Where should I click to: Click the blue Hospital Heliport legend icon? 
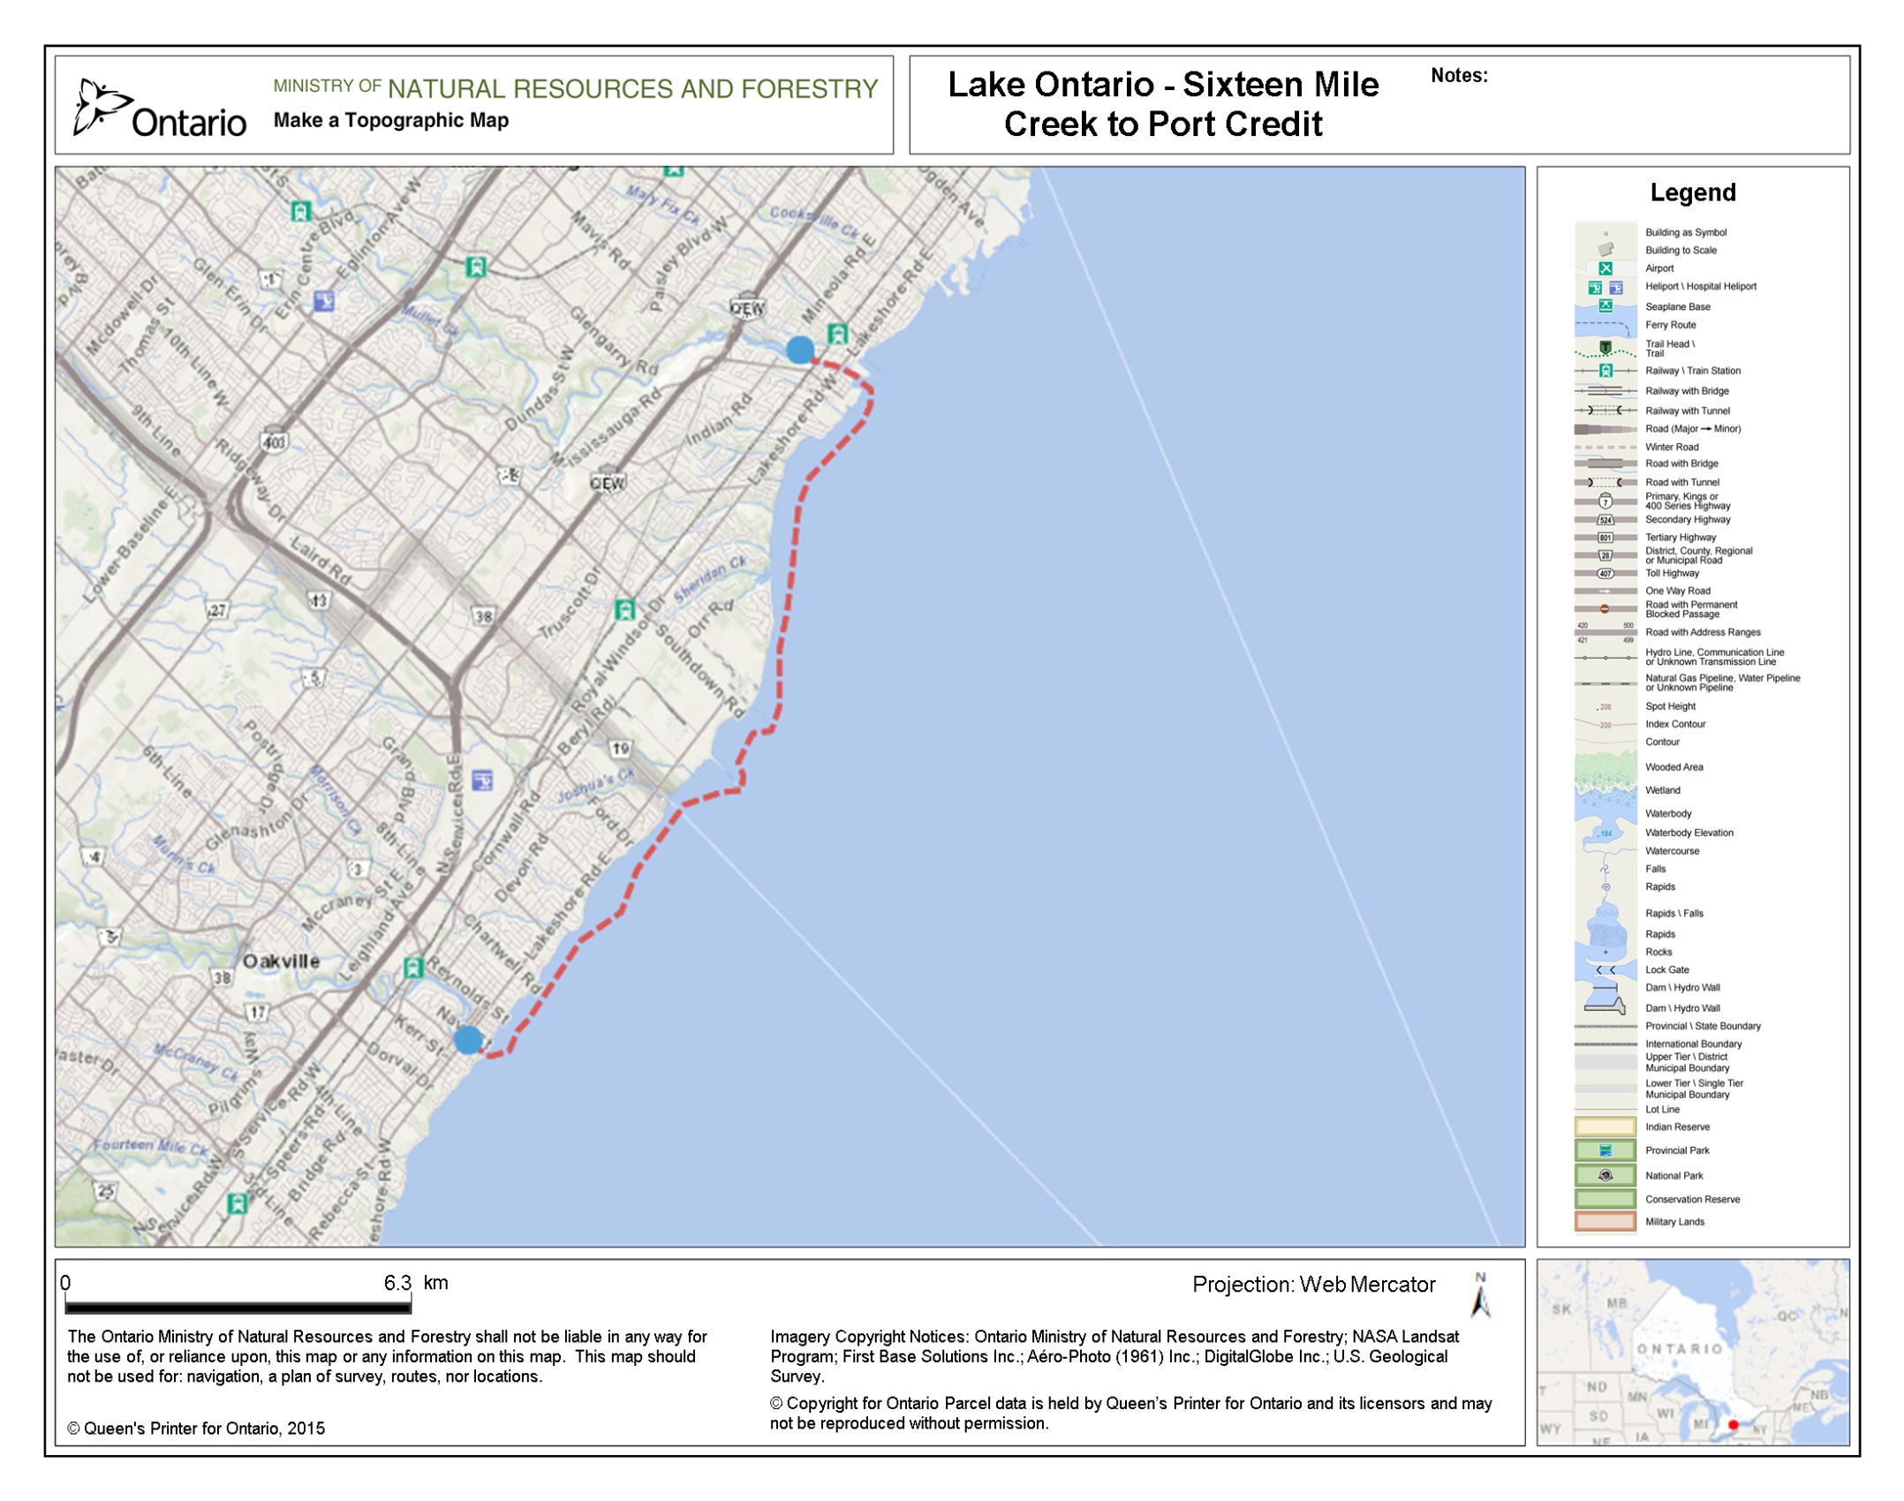click(x=1615, y=288)
